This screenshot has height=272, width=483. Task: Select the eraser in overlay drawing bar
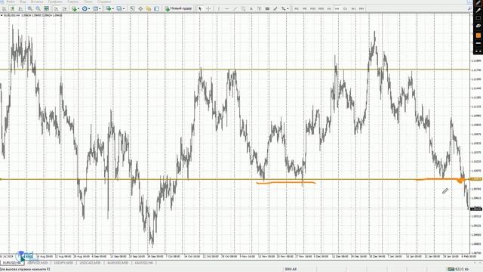coord(478,26)
